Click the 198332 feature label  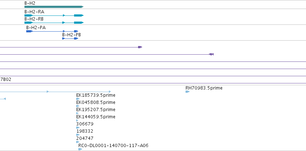[85, 131]
